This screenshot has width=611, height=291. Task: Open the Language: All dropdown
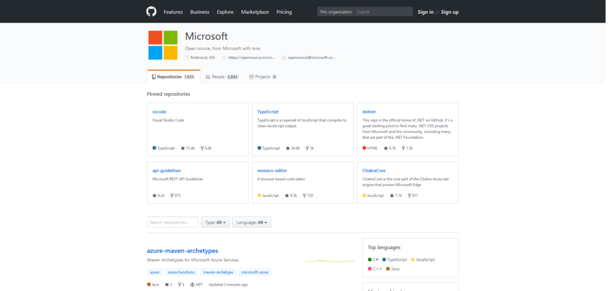coord(252,222)
